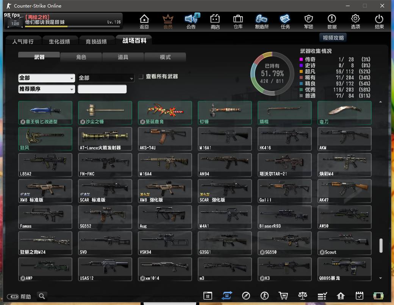Click the 精良 blue color swatch

click(301, 84)
